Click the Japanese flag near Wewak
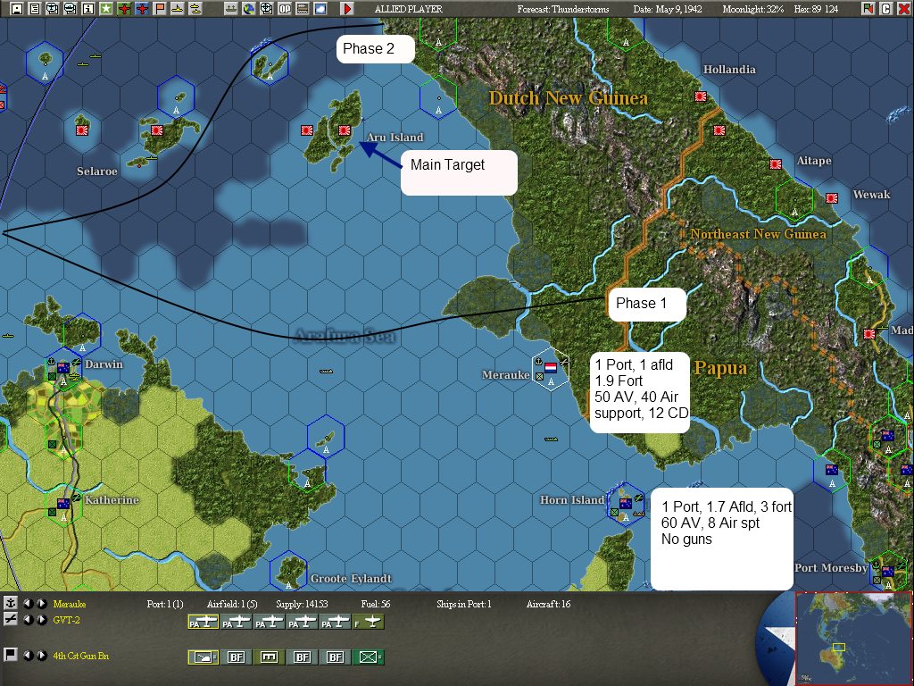This screenshot has height=686, width=914. click(x=832, y=197)
